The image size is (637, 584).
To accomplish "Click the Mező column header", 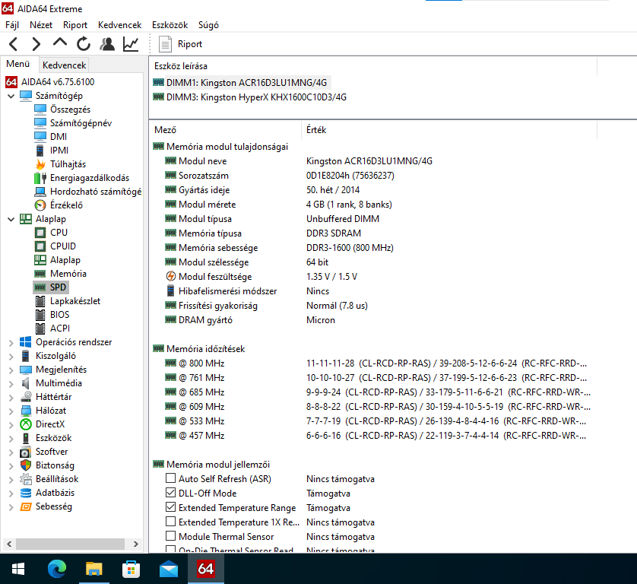I will (x=226, y=129).
